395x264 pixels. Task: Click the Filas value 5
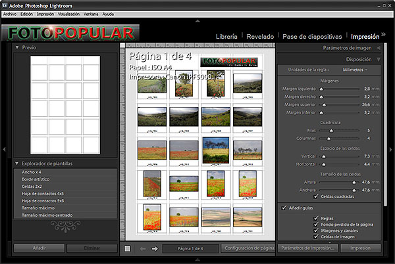[x=368, y=131]
